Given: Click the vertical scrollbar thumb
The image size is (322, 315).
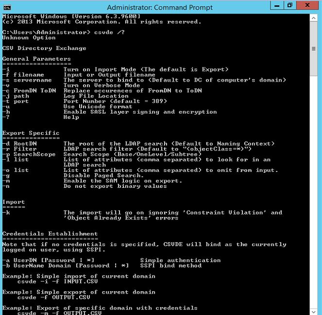Looking at the screenshot, I should coord(314,49).
